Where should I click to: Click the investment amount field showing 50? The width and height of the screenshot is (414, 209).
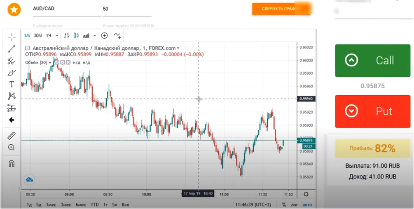coord(126,9)
